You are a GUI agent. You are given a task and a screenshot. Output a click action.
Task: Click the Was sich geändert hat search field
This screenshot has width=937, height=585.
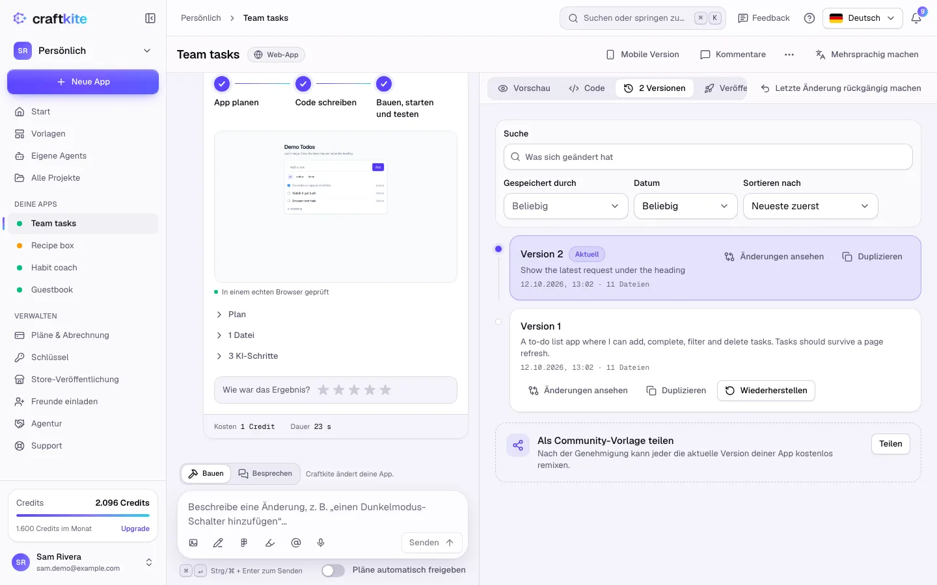[x=708, y=157]
